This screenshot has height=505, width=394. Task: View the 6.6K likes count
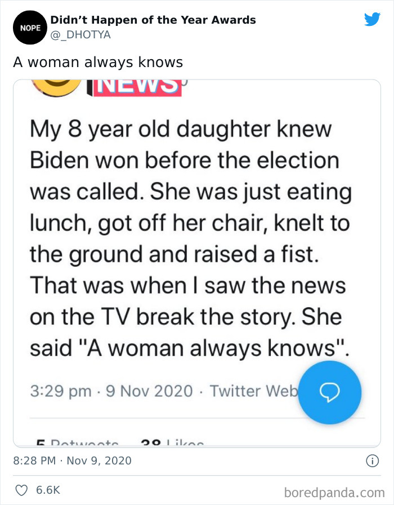[49, 490]
